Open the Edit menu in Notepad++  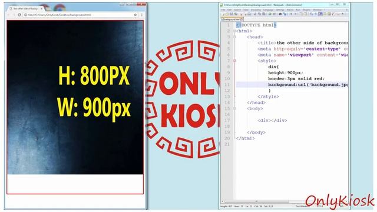229,10
